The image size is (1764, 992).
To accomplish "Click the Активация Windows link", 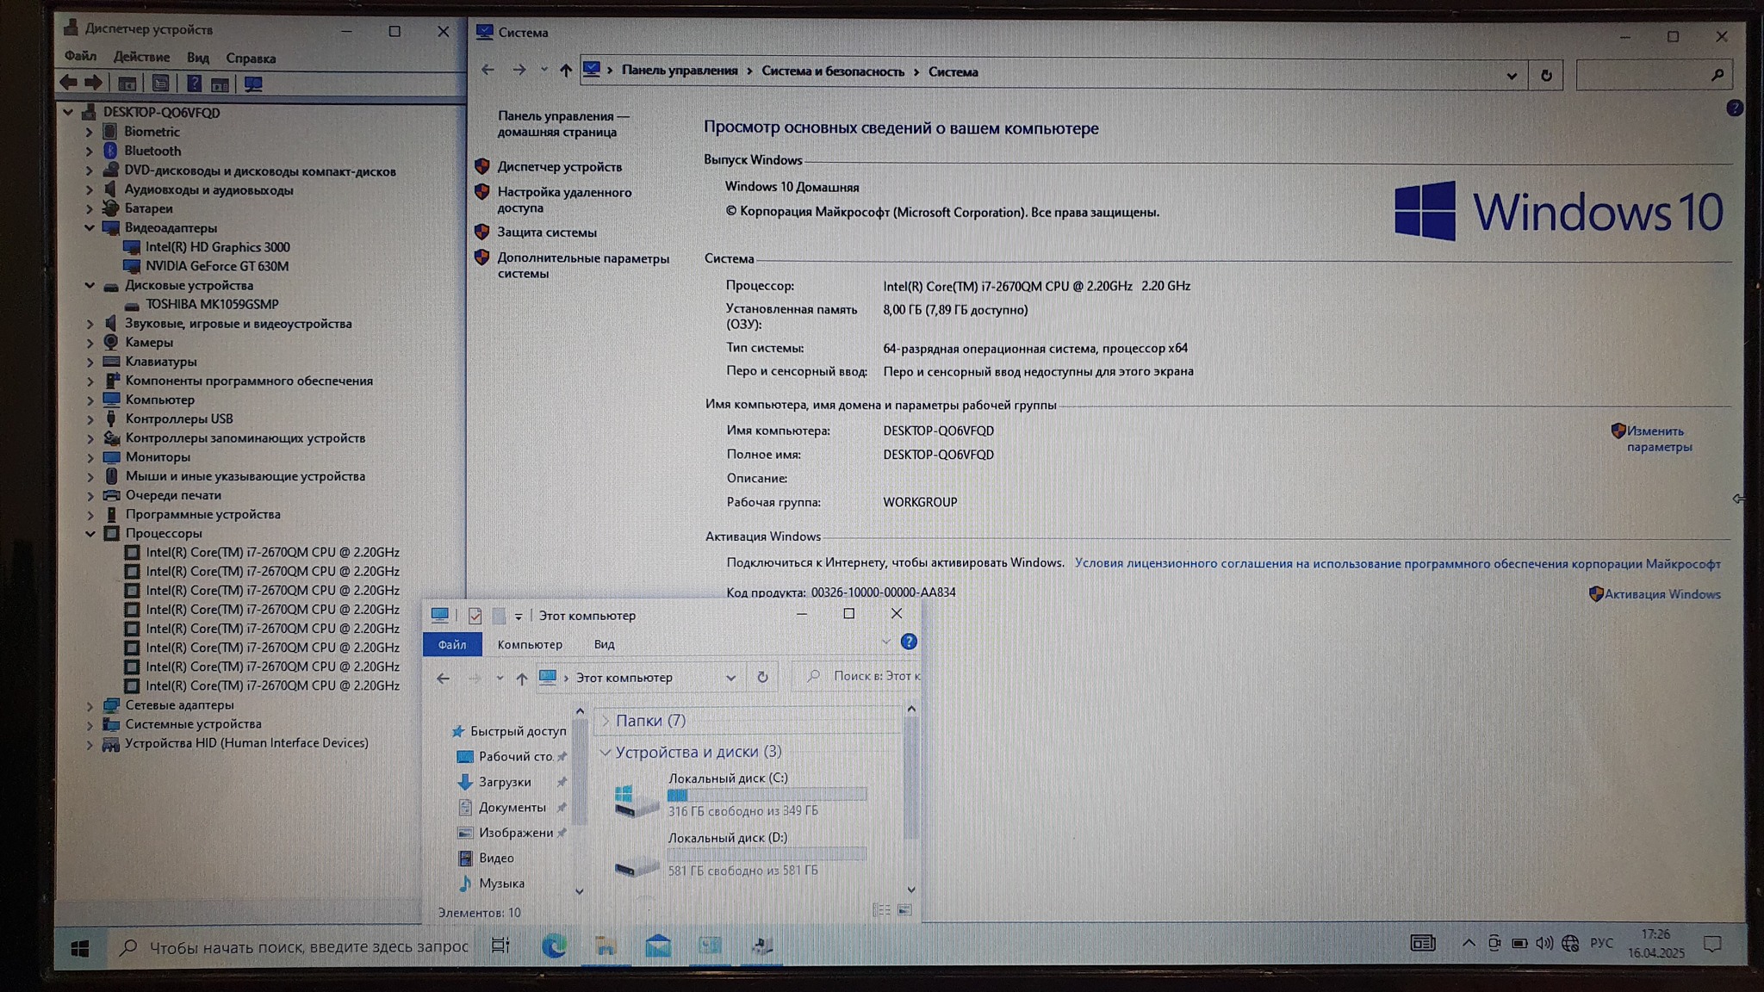I will coord(1662,594).
